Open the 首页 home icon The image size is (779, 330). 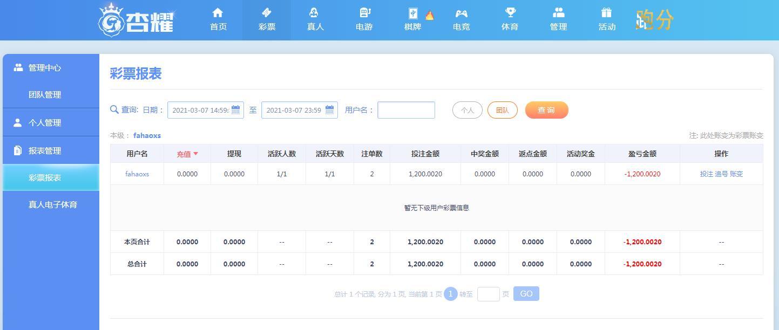click(218, 12)
